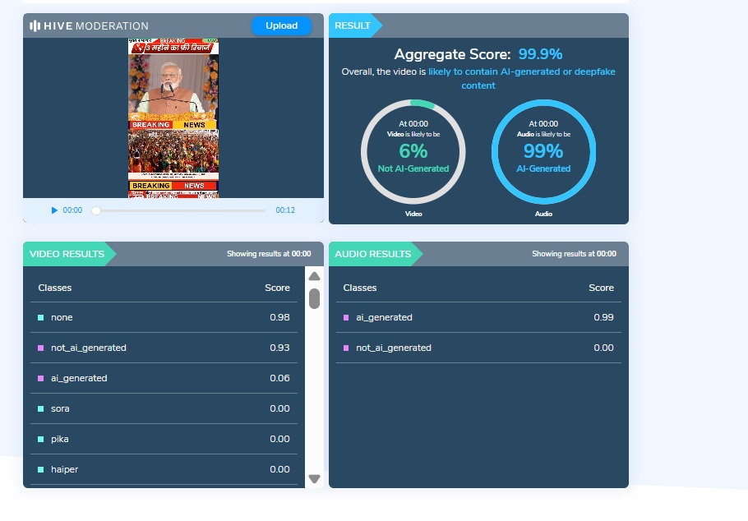Click audio 'ai_generated' purple marker
748x521 pixels.
[x=346, y=317]
